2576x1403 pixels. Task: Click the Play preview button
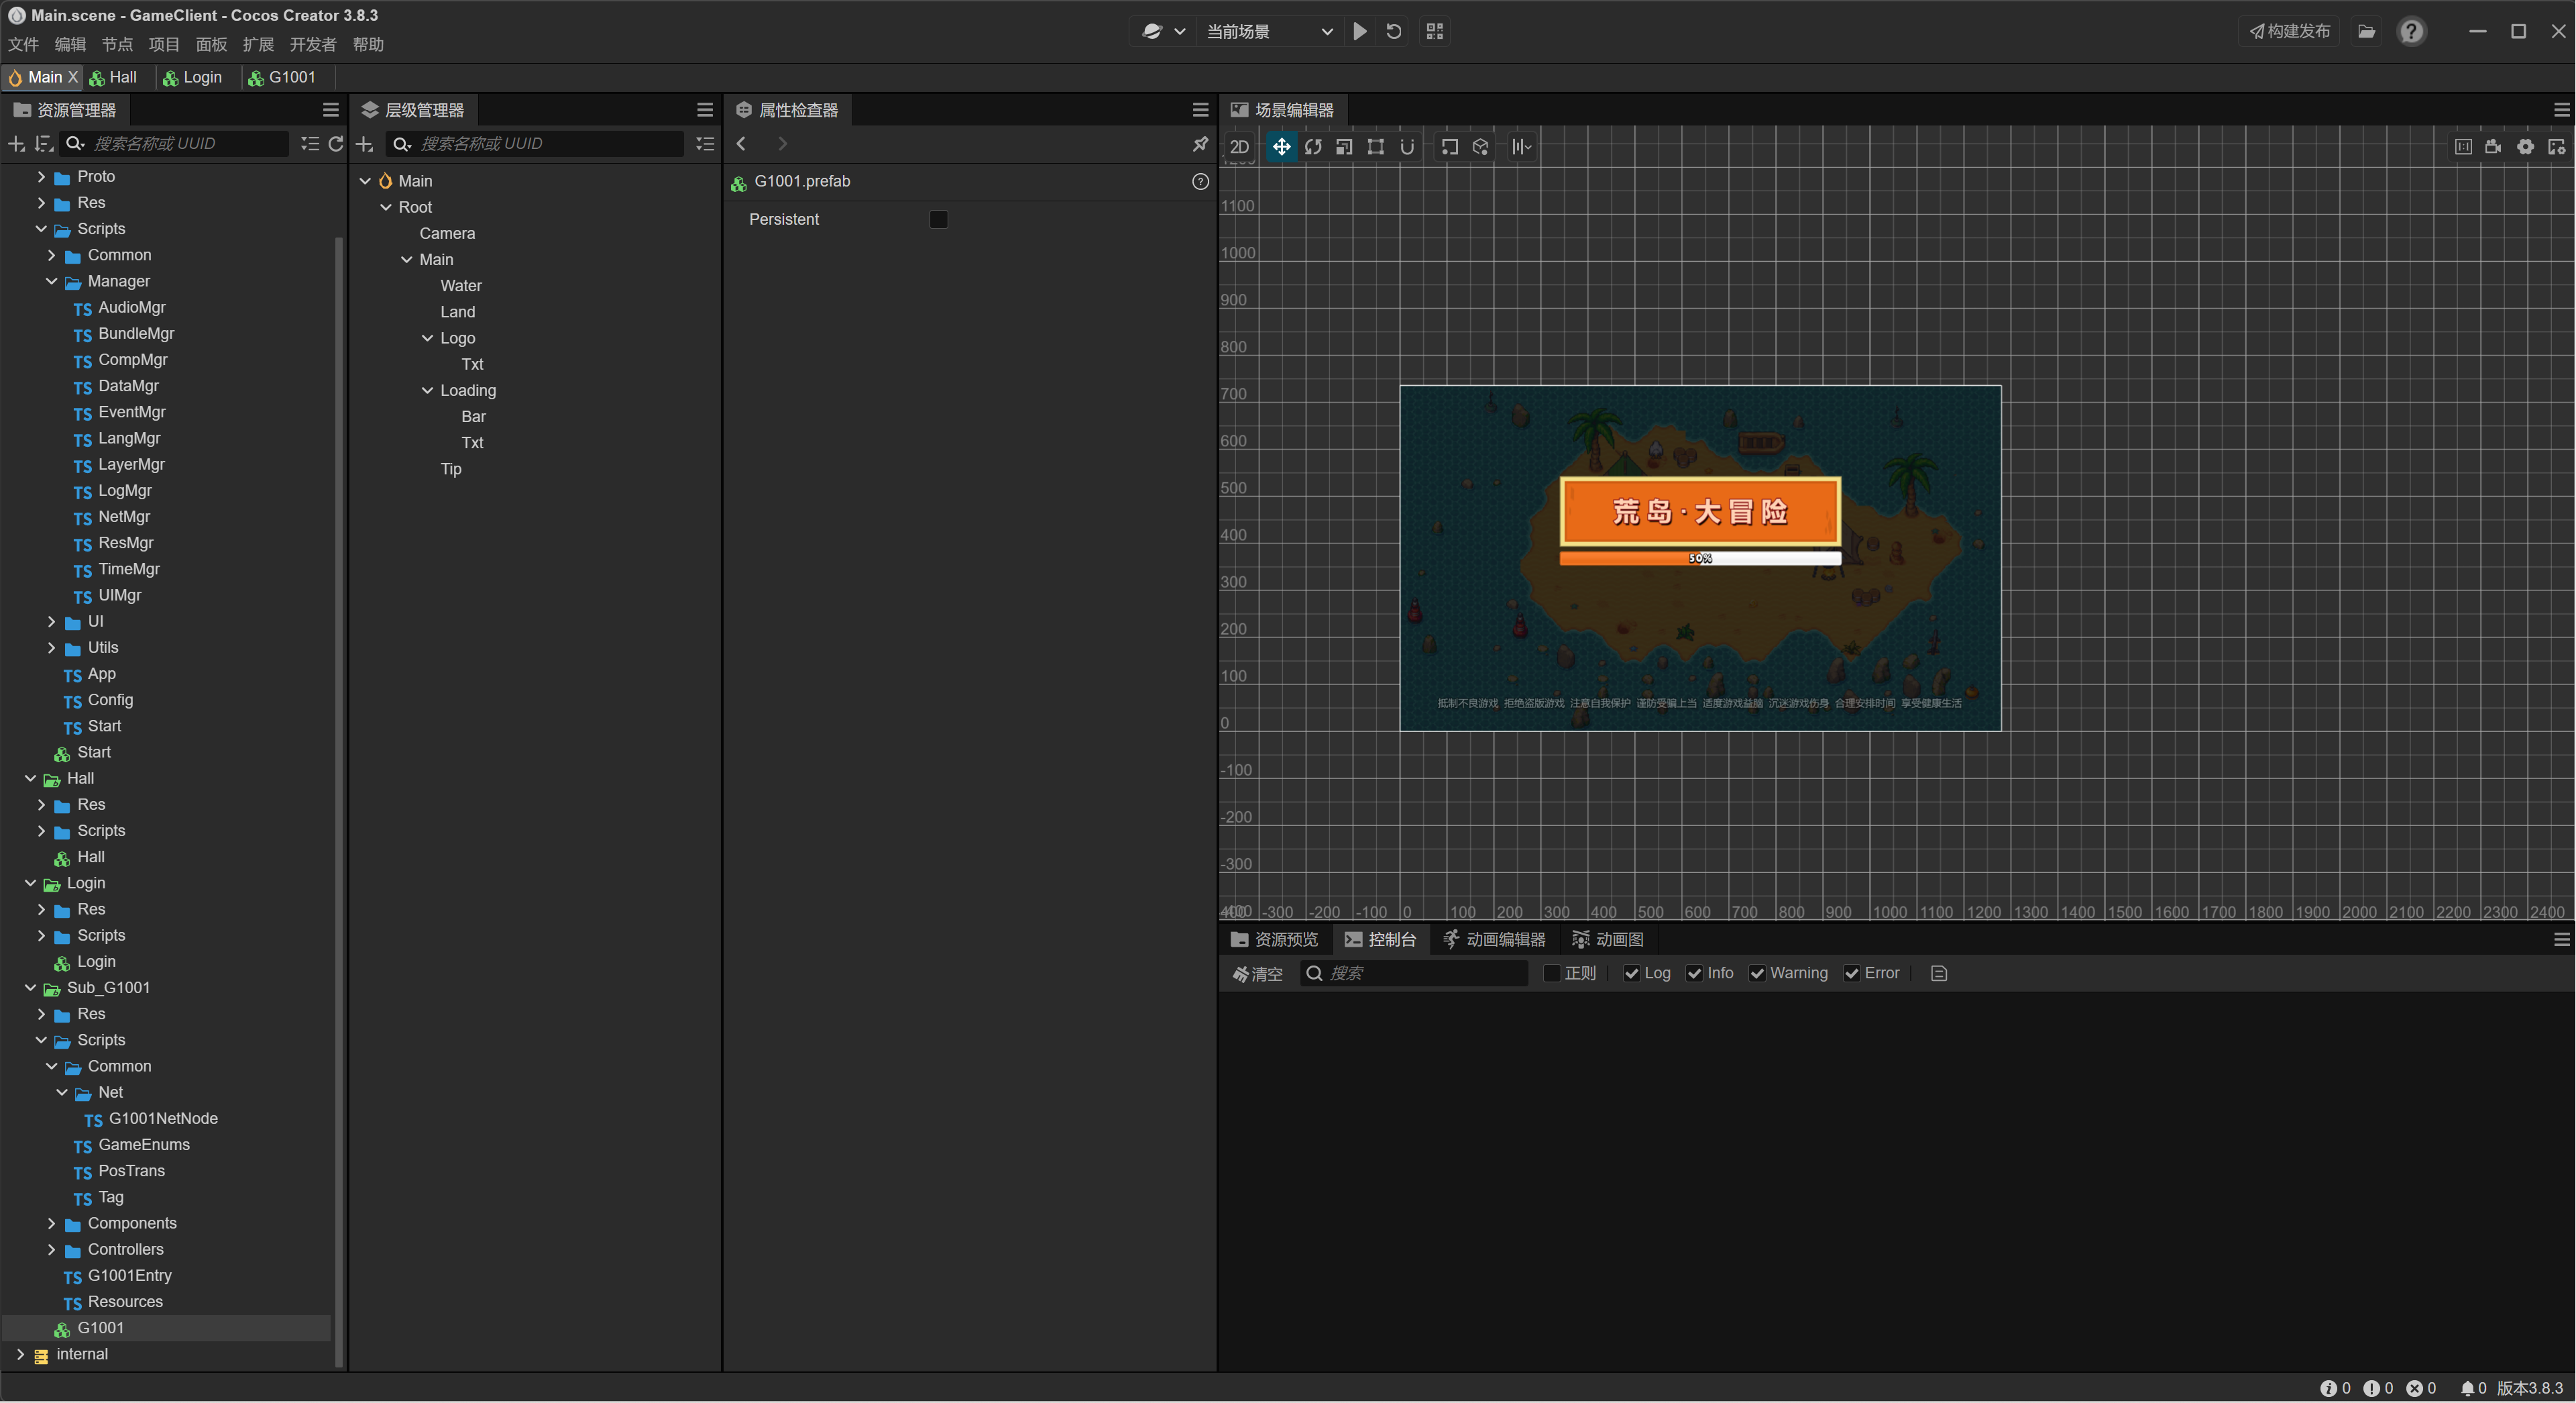(1360, 31)
